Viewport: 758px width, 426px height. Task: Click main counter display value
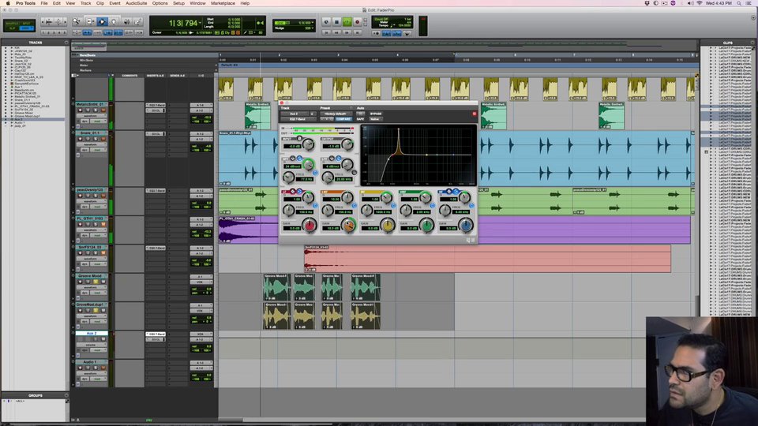click(x=184, y=23)
